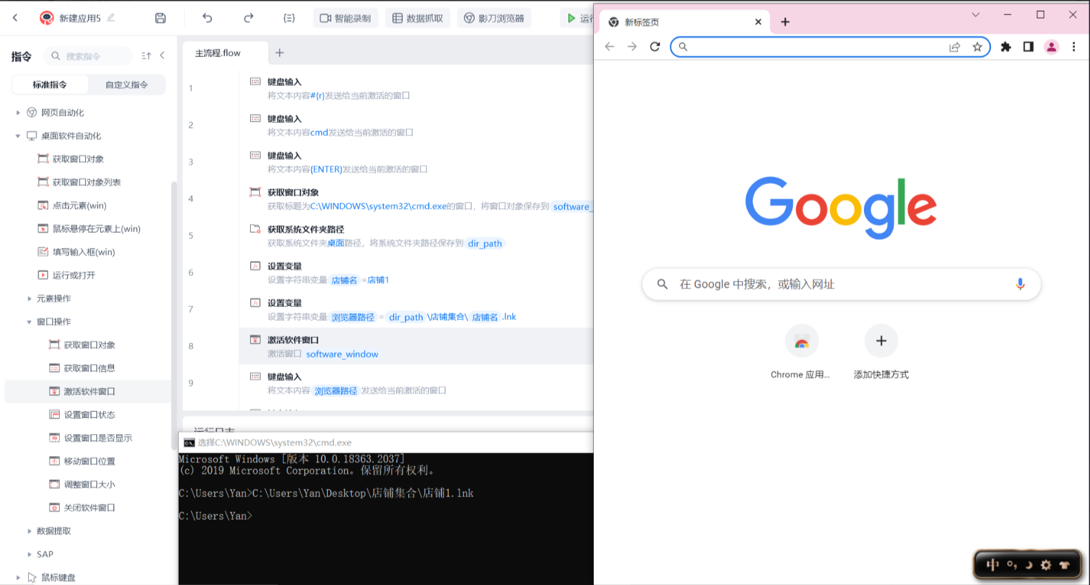1090x585 pixels.
Task: Click the share icon in Chrome's address bar
Action: [x=955, y=47]
